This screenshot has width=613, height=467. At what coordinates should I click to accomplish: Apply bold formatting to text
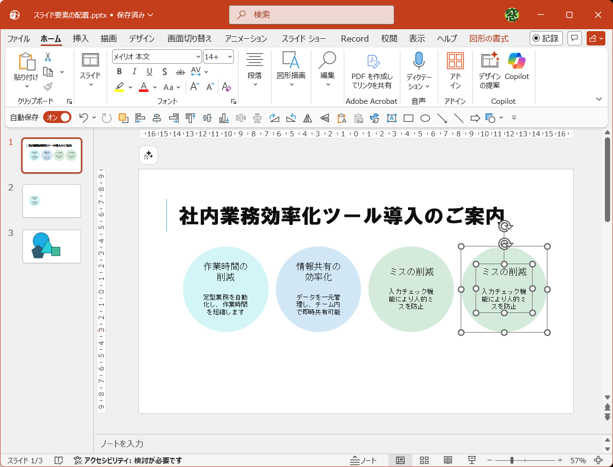pyautogui.click(x=119, y=71)
